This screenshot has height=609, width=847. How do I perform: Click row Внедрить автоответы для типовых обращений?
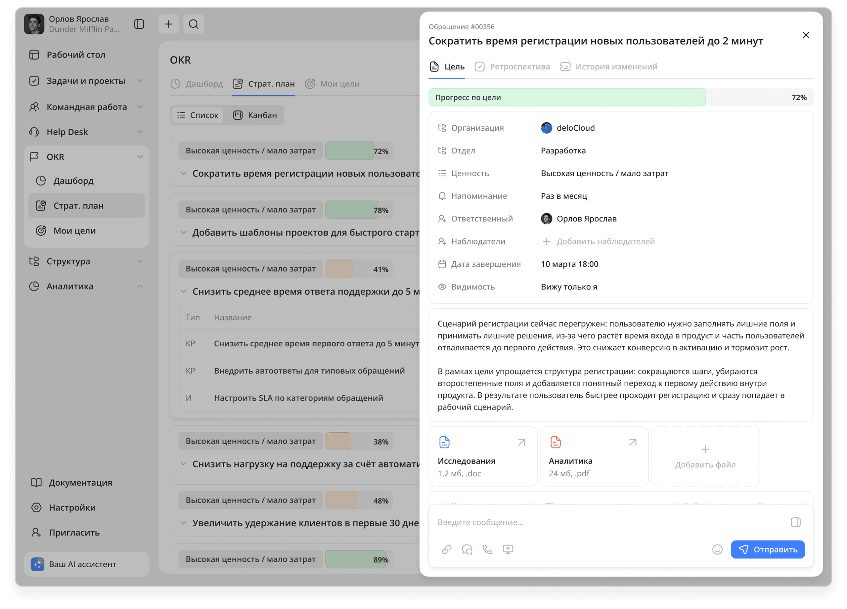click(299, 371)
